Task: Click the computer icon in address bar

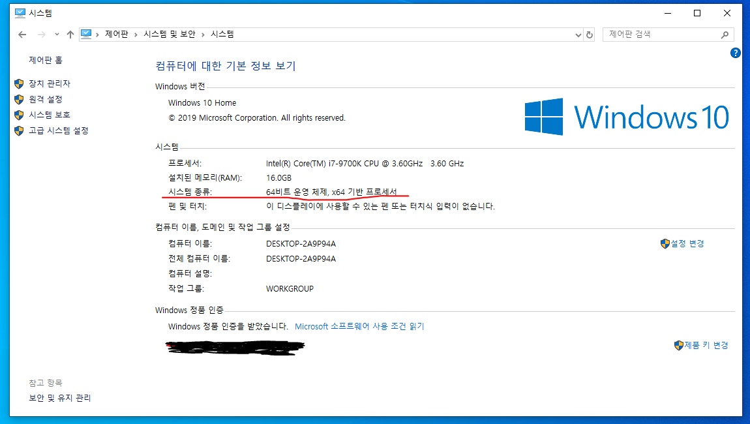Action: (x=86, y=34)
